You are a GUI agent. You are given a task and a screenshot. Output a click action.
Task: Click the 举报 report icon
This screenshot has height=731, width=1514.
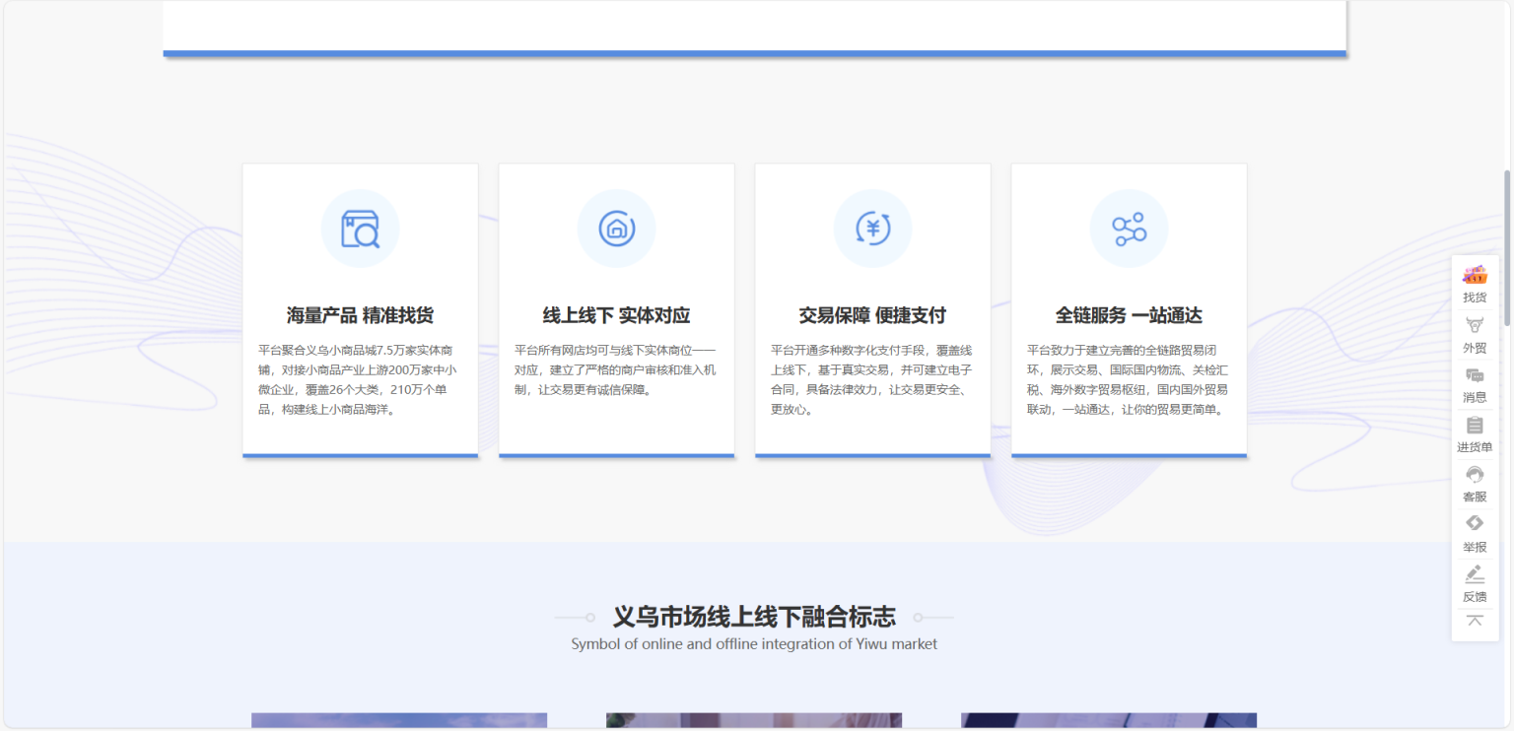click(1475, 525)
